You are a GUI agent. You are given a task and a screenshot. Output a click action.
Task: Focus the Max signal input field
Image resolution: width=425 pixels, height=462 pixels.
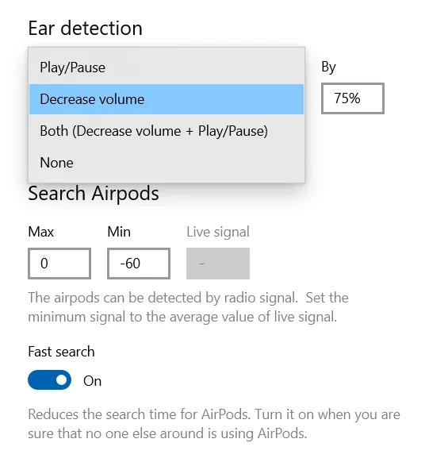click(x=59, y=264)
